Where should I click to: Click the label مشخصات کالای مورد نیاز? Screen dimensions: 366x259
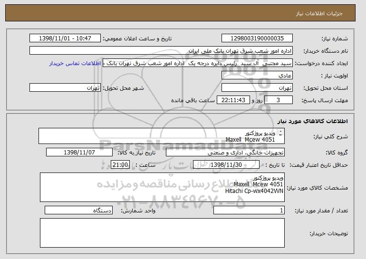tap(317, 188)
